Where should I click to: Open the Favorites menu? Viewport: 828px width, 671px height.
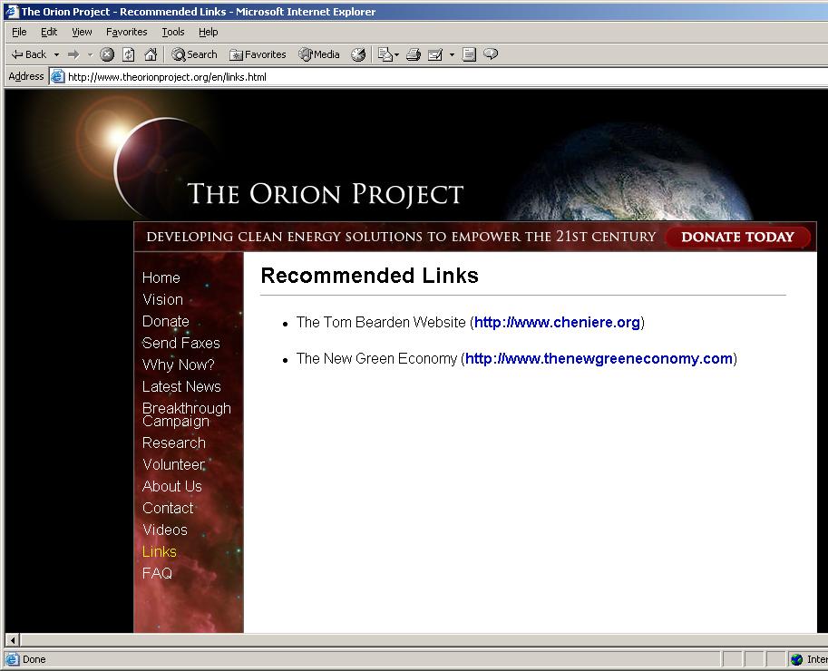point(127,33)
